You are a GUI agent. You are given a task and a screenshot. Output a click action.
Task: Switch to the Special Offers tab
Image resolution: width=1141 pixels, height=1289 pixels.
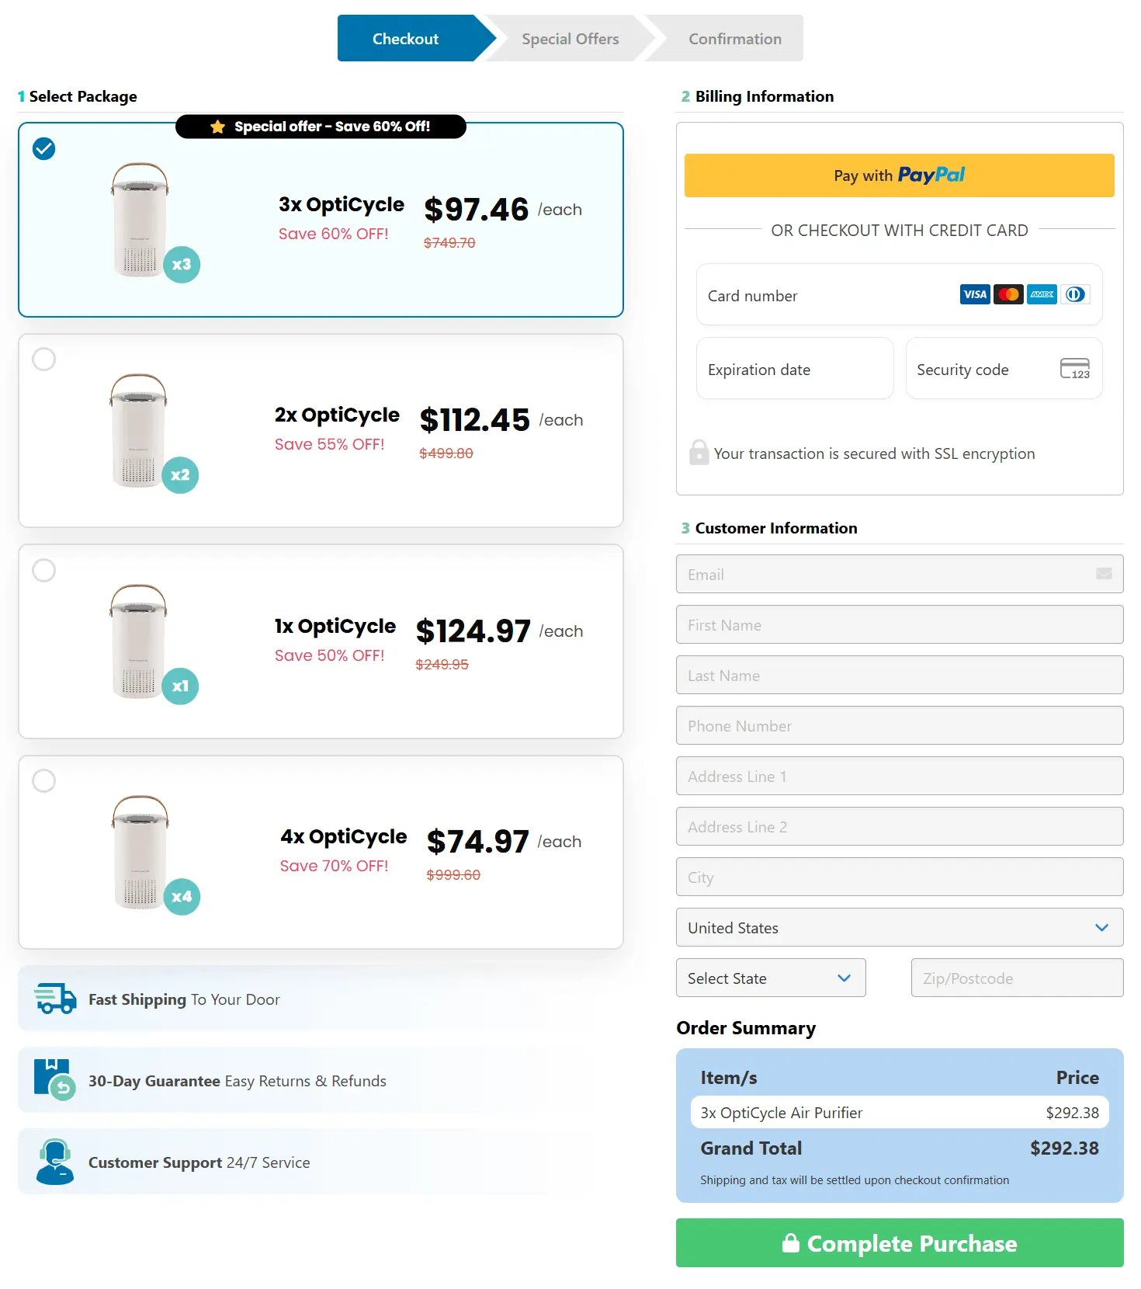[x=570, y=38]
